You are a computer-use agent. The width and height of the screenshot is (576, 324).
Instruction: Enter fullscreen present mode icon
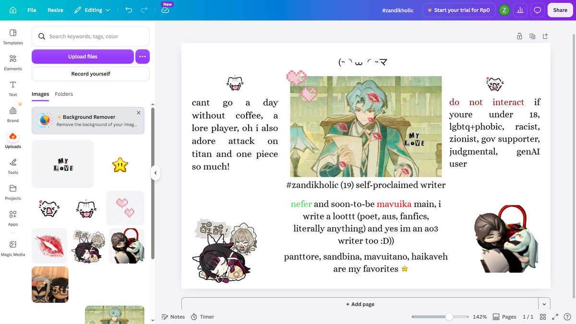pyautogui.click(x=555, y=317)
